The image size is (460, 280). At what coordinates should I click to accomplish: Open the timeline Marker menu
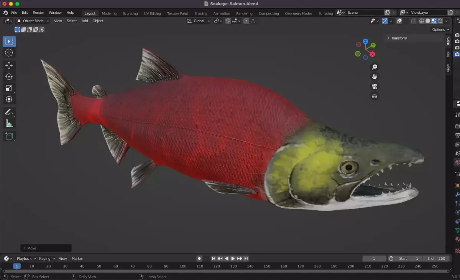coord(77,259)
